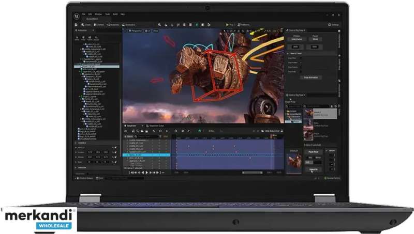Open the Edit menu
The height and width of the screenshot is (234, 414).
point(90,14)
